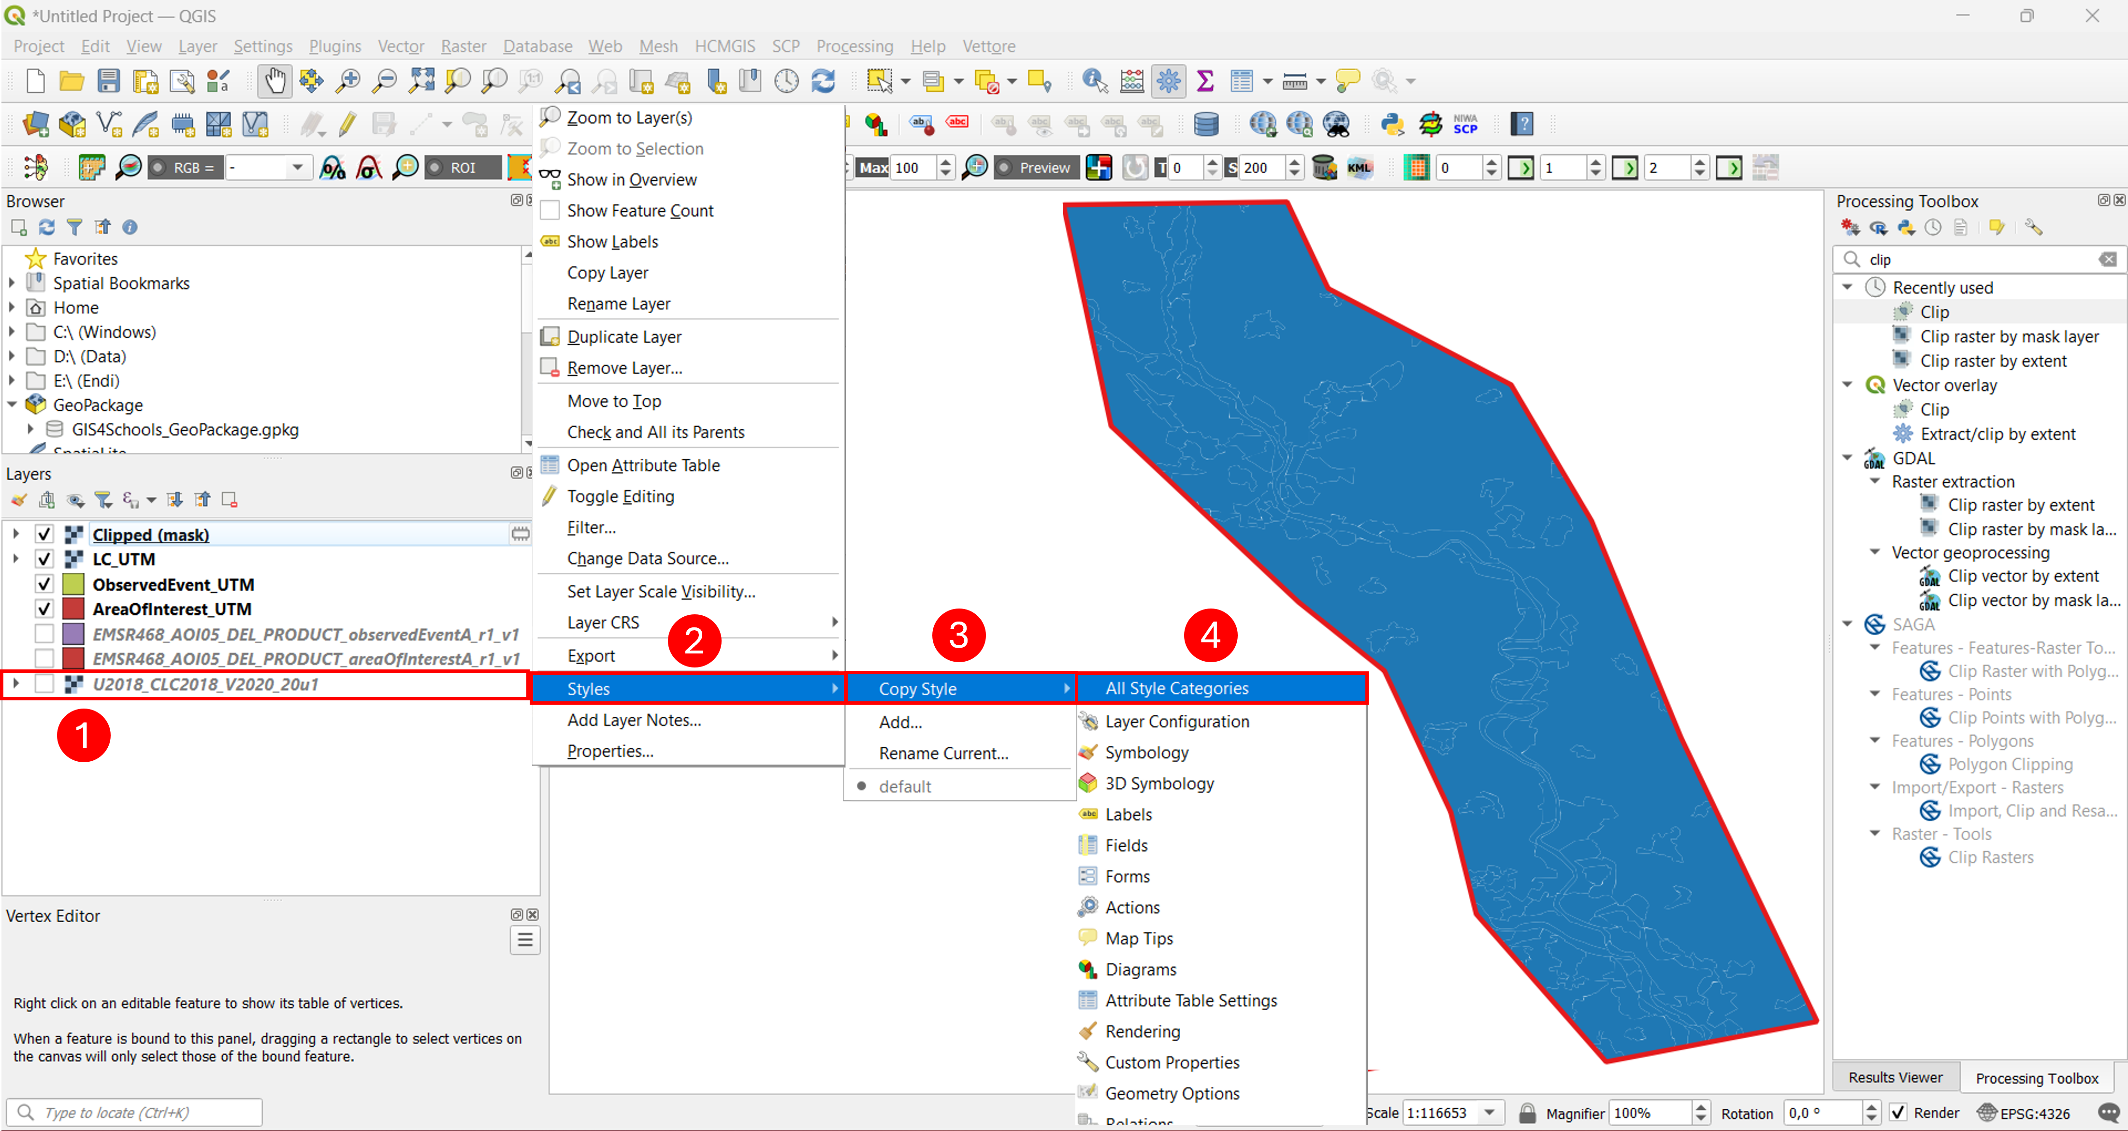Click Remove Layer icon in Layers panel
Screen dimensions: 2128x1131
click(x=230, y=500)
